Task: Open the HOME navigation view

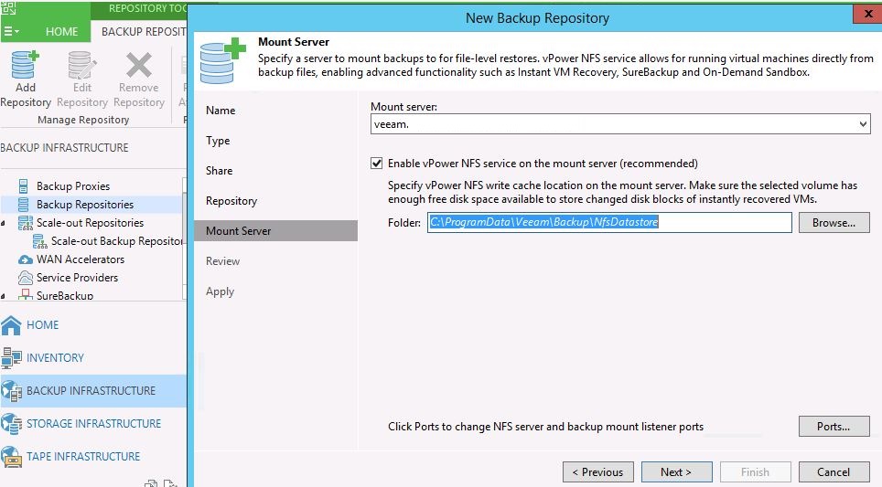Action: (x=43, y=324)
